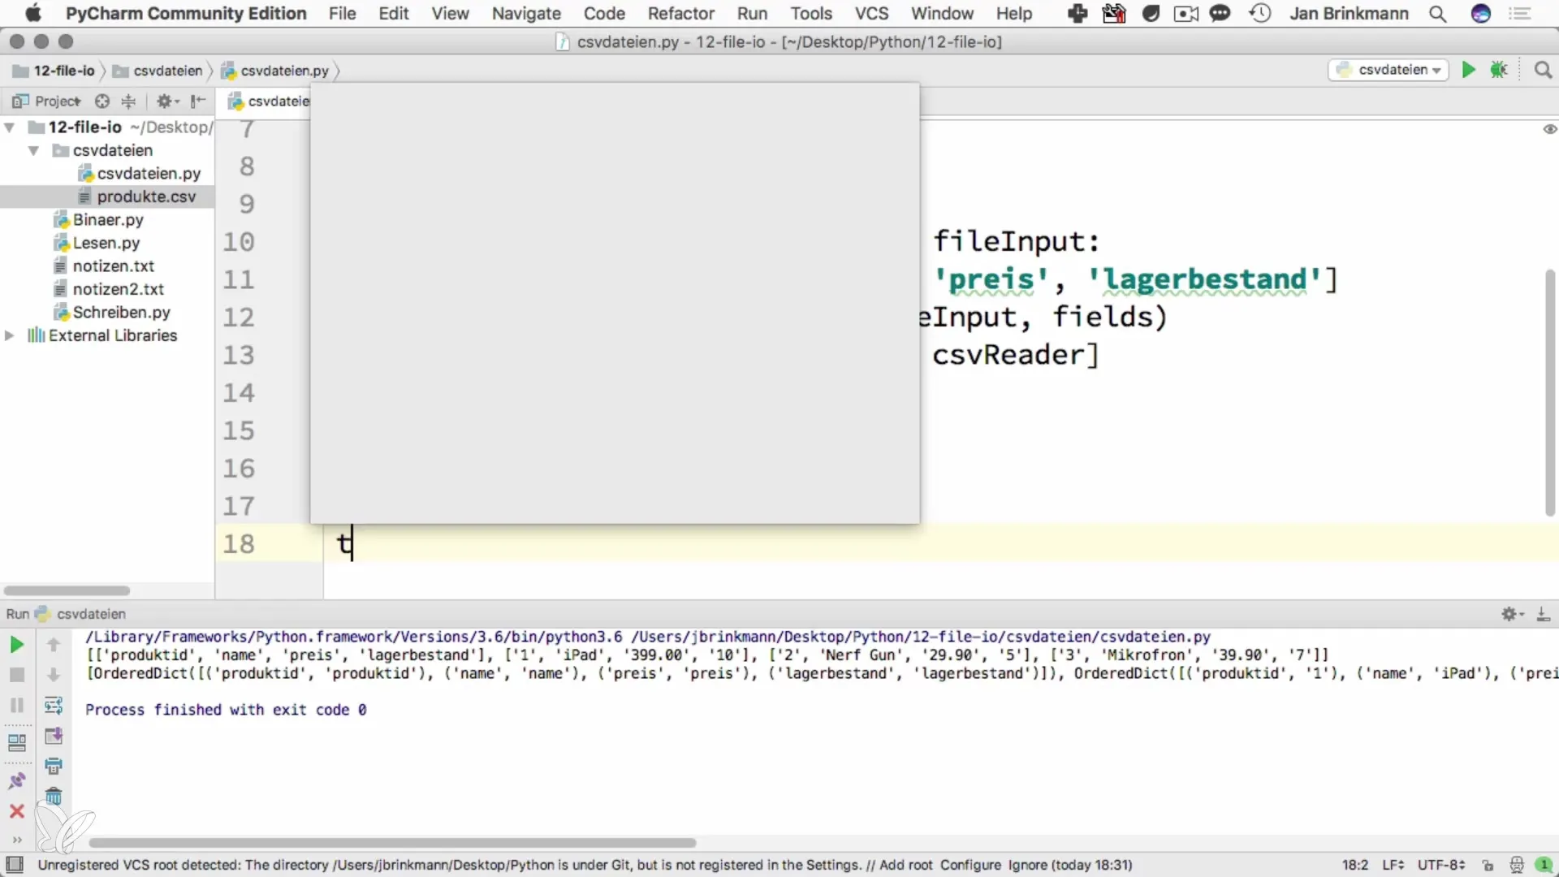
Task: Rerun csvdateien from the Run panel
Action: point(16,645)
